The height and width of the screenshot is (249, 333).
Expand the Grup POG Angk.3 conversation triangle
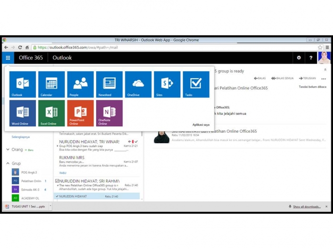(x=58, y=146)
